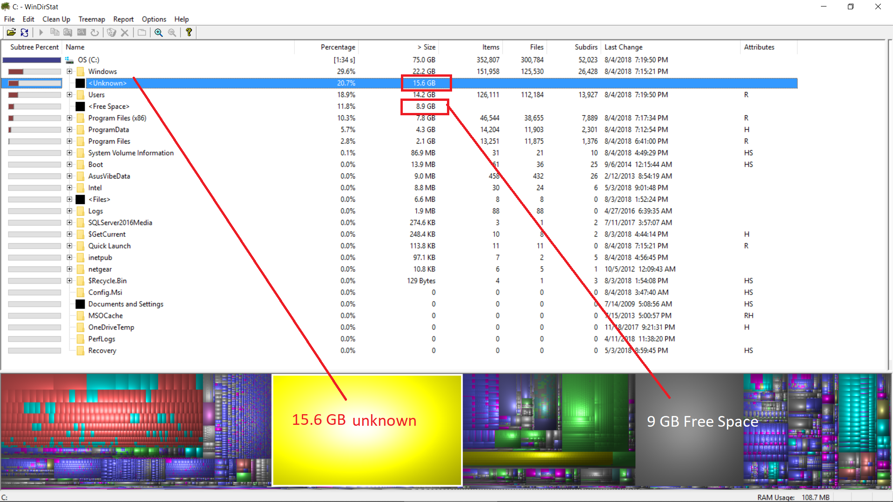Click the Refresh All toolbar icon

pyautogui.click(x=25, y=33)
